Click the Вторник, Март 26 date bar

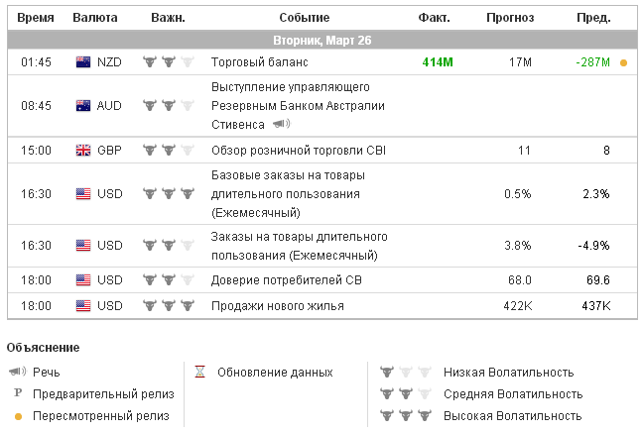[x=321, y=41]
